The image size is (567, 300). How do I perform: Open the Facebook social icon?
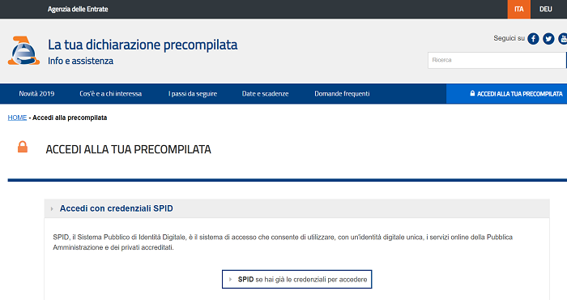pyautogui.click(x=533, y=38)
